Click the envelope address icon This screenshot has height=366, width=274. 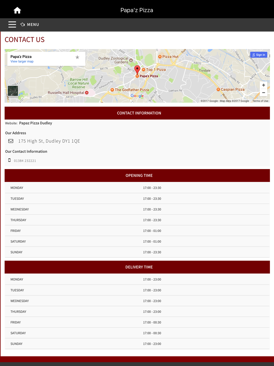pyautogui.click(x=11, y=141)
